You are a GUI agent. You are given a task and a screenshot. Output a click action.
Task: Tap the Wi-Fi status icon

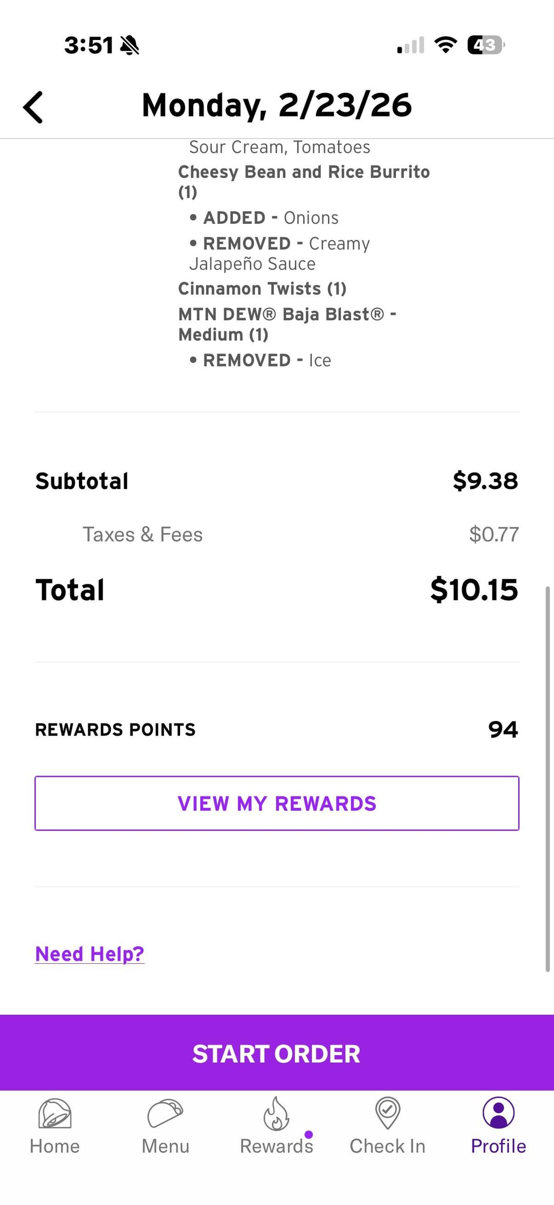coord(445,45)
